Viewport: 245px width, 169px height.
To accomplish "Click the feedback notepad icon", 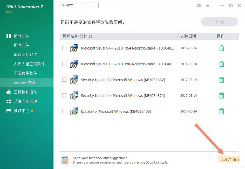I will tap(65, 160).
